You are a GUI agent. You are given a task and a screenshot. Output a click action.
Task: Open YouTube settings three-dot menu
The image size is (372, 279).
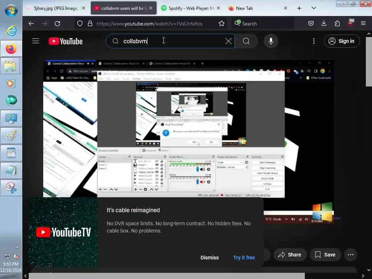click(x=314, y=41)
